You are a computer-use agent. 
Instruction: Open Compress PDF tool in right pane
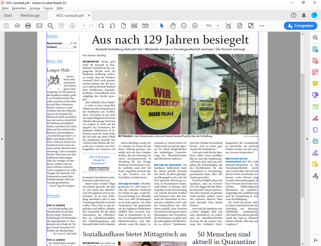315,107
